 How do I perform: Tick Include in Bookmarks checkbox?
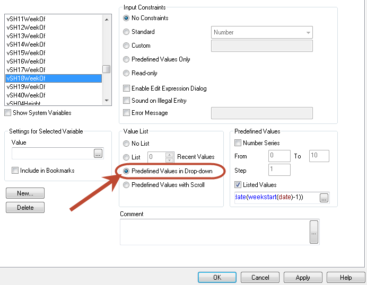point(15,171)
